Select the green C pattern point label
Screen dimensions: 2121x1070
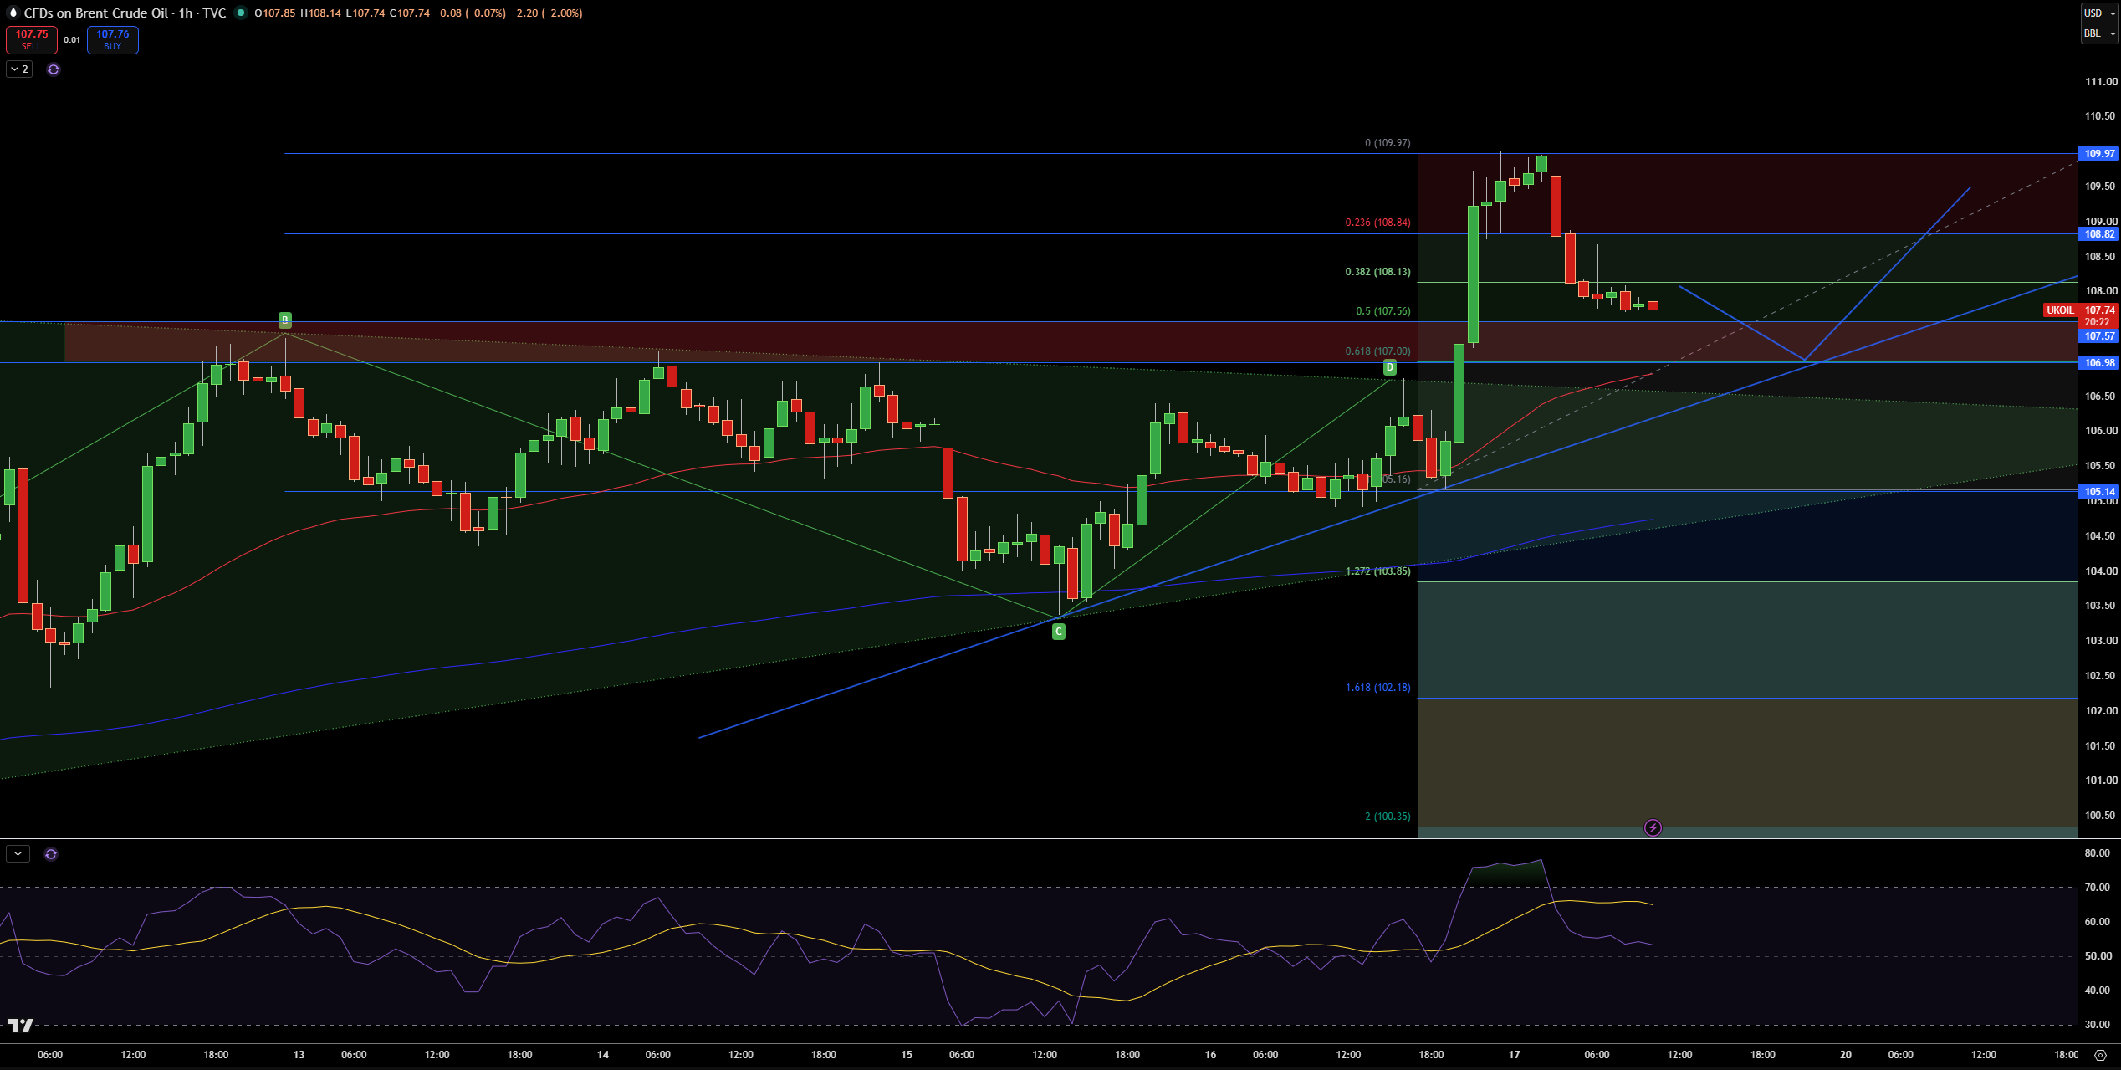[x=1059, y=632]
